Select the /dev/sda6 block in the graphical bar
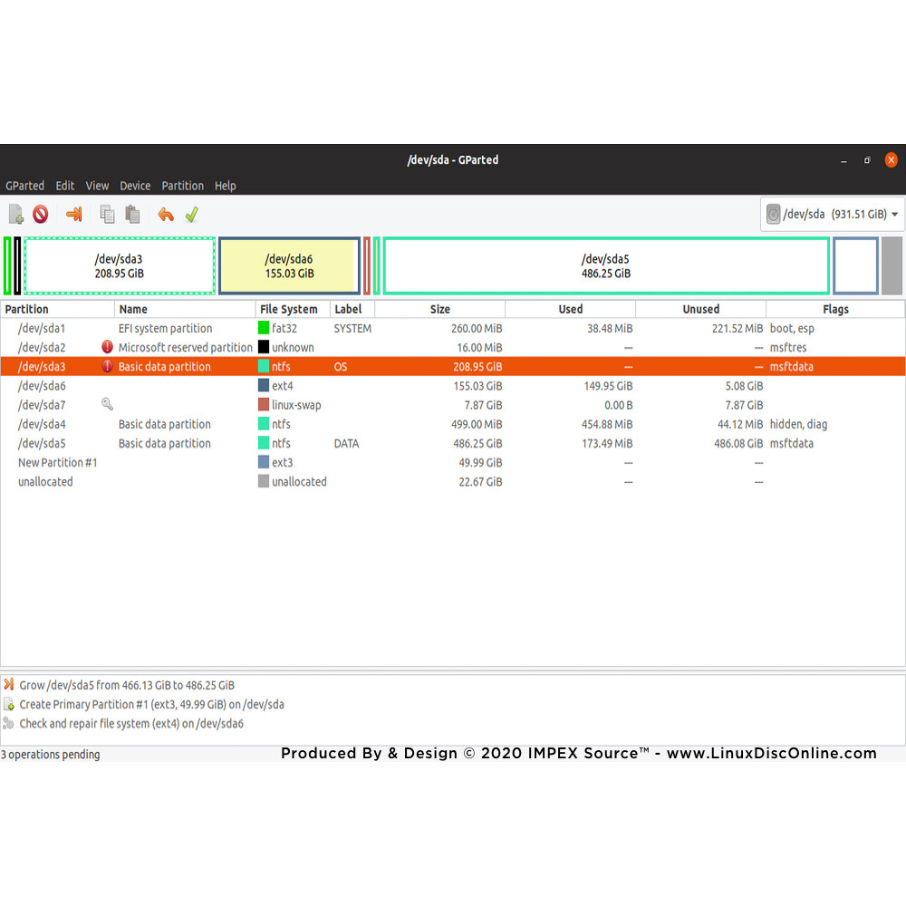 tap(289, 265)
